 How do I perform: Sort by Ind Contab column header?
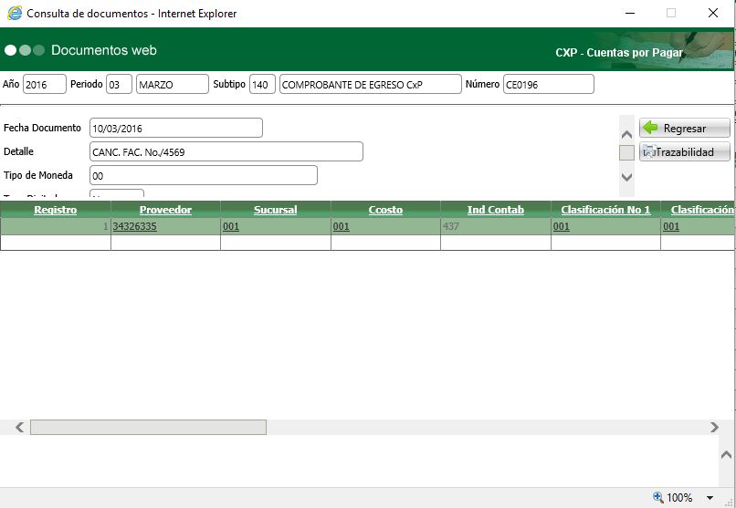tap(496, 210)
